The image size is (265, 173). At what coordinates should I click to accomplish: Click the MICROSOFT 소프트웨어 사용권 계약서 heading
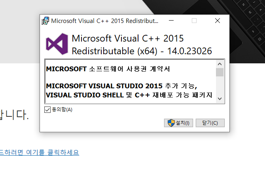108,69
